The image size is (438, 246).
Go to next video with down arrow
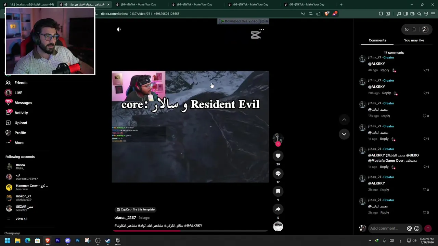tap(344, 134)
